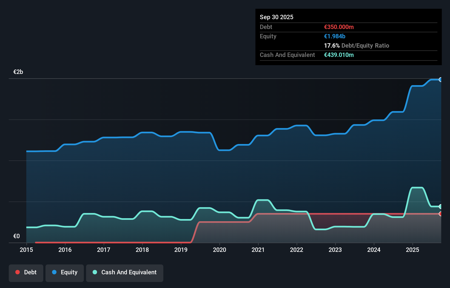Click the €2b axis gridline label
This screenshot has width=450, height=288.
click(x=18, y=72)
